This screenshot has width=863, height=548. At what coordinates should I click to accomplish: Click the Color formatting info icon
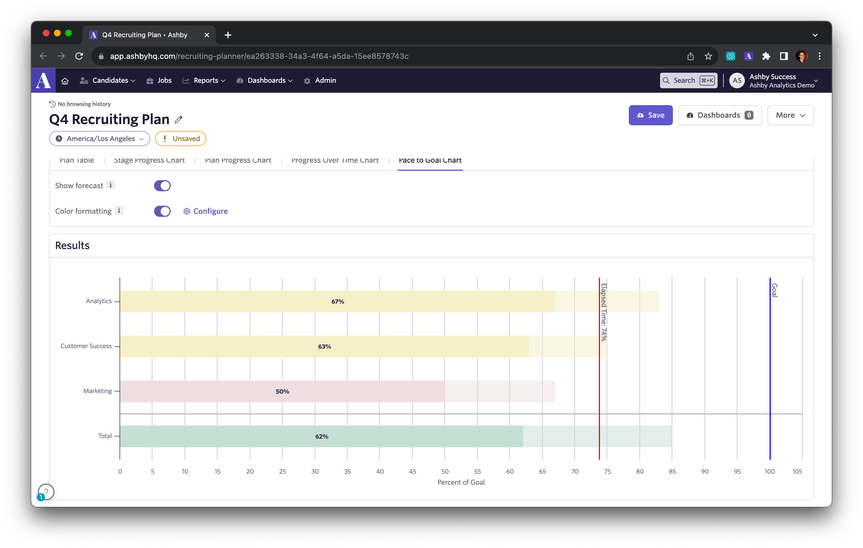click(119, 210)
